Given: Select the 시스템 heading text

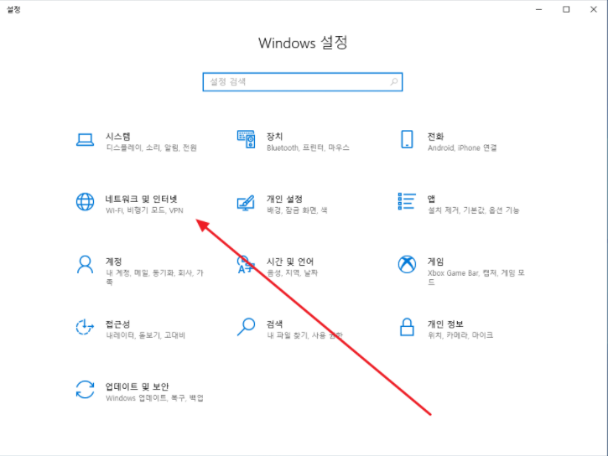Looking at the screenshot, I should 118,137.
